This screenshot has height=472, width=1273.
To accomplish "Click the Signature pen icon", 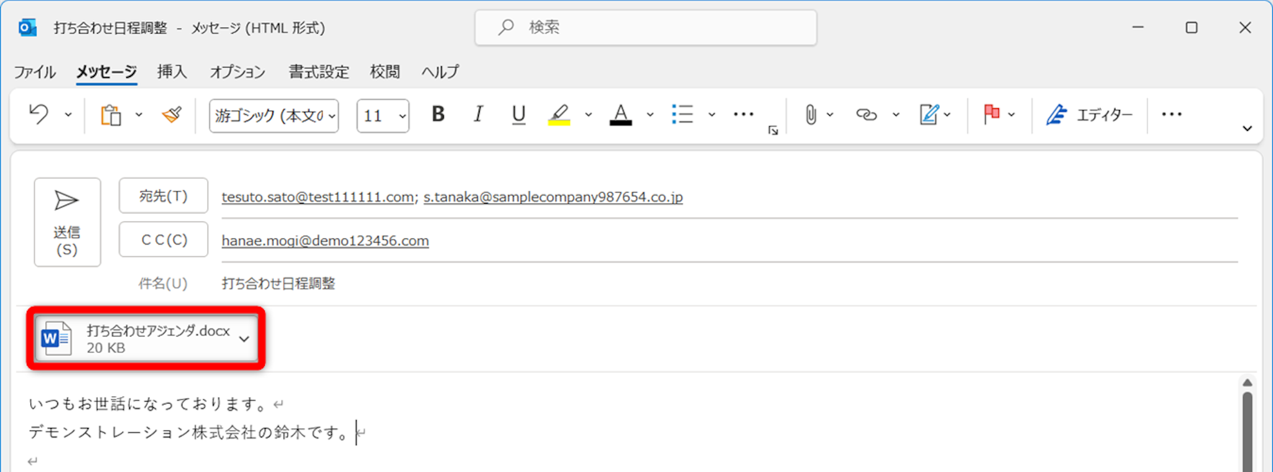I will tap(929, 115).
